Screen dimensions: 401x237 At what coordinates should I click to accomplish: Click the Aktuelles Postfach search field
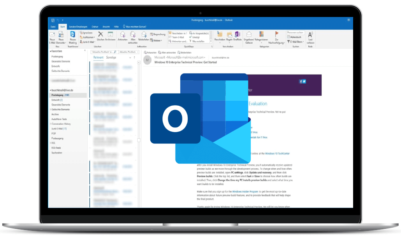[104, 52]
